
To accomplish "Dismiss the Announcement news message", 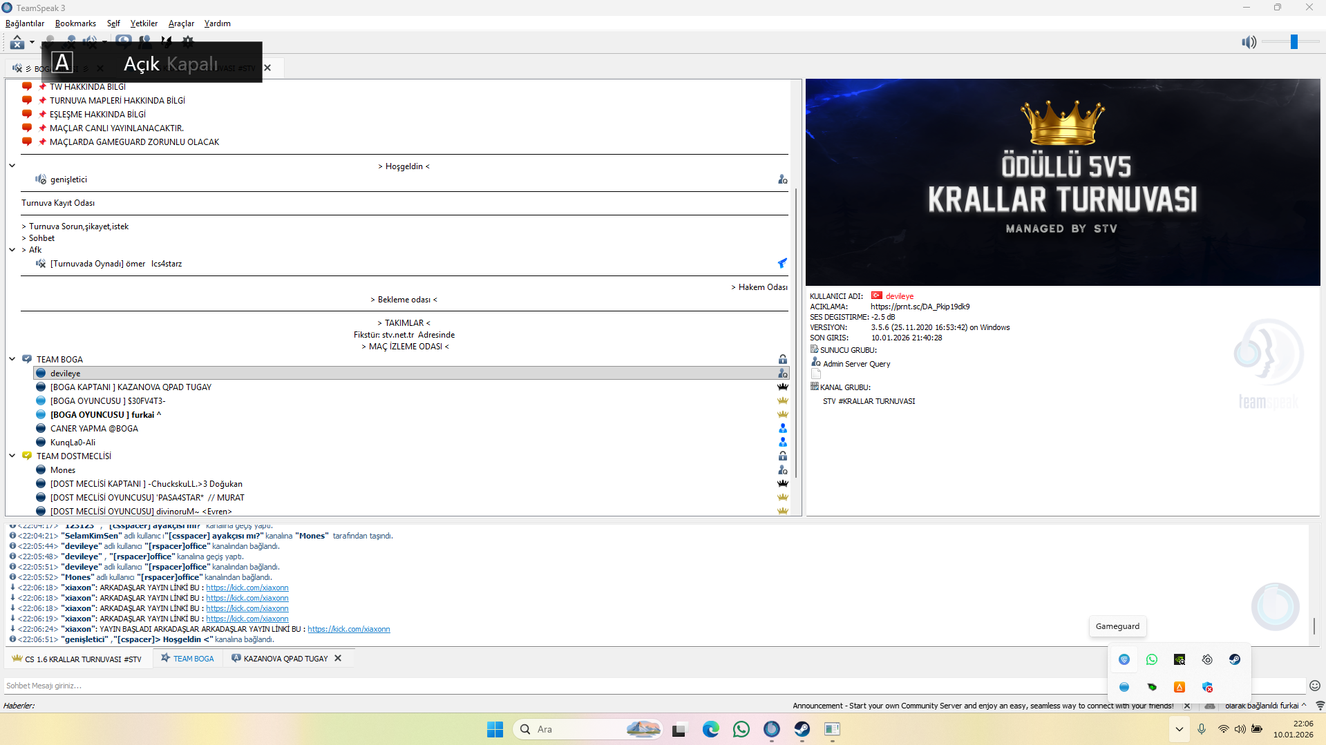I will 1187,706.
